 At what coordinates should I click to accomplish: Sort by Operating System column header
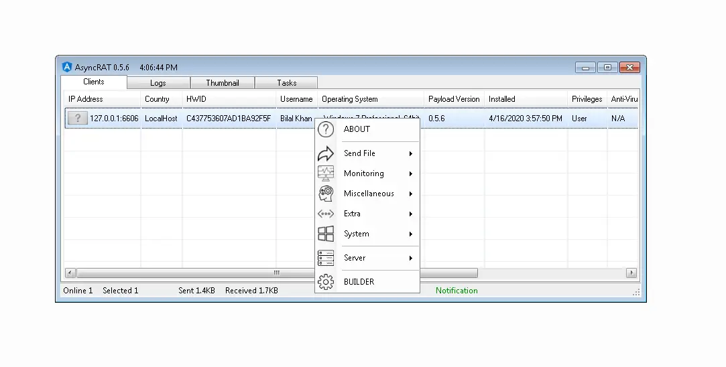click(x=371, y=99)
